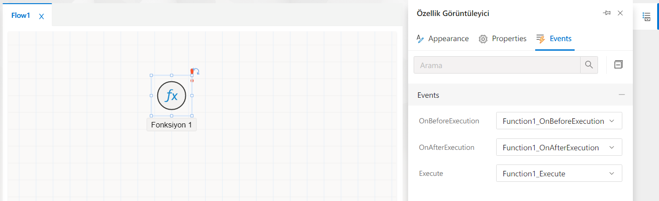Image resolution: width=659 pixels, height=201 pixels.
Task: Open the Execute dropdown
Action: [559, 174]
